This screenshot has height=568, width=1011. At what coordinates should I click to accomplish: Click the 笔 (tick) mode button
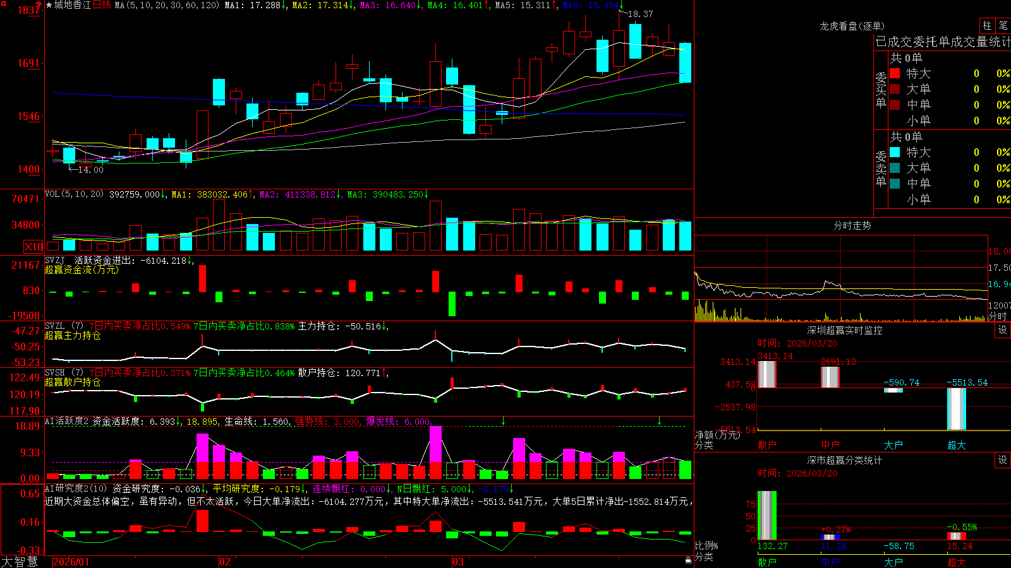click(x=1003, y=25)
